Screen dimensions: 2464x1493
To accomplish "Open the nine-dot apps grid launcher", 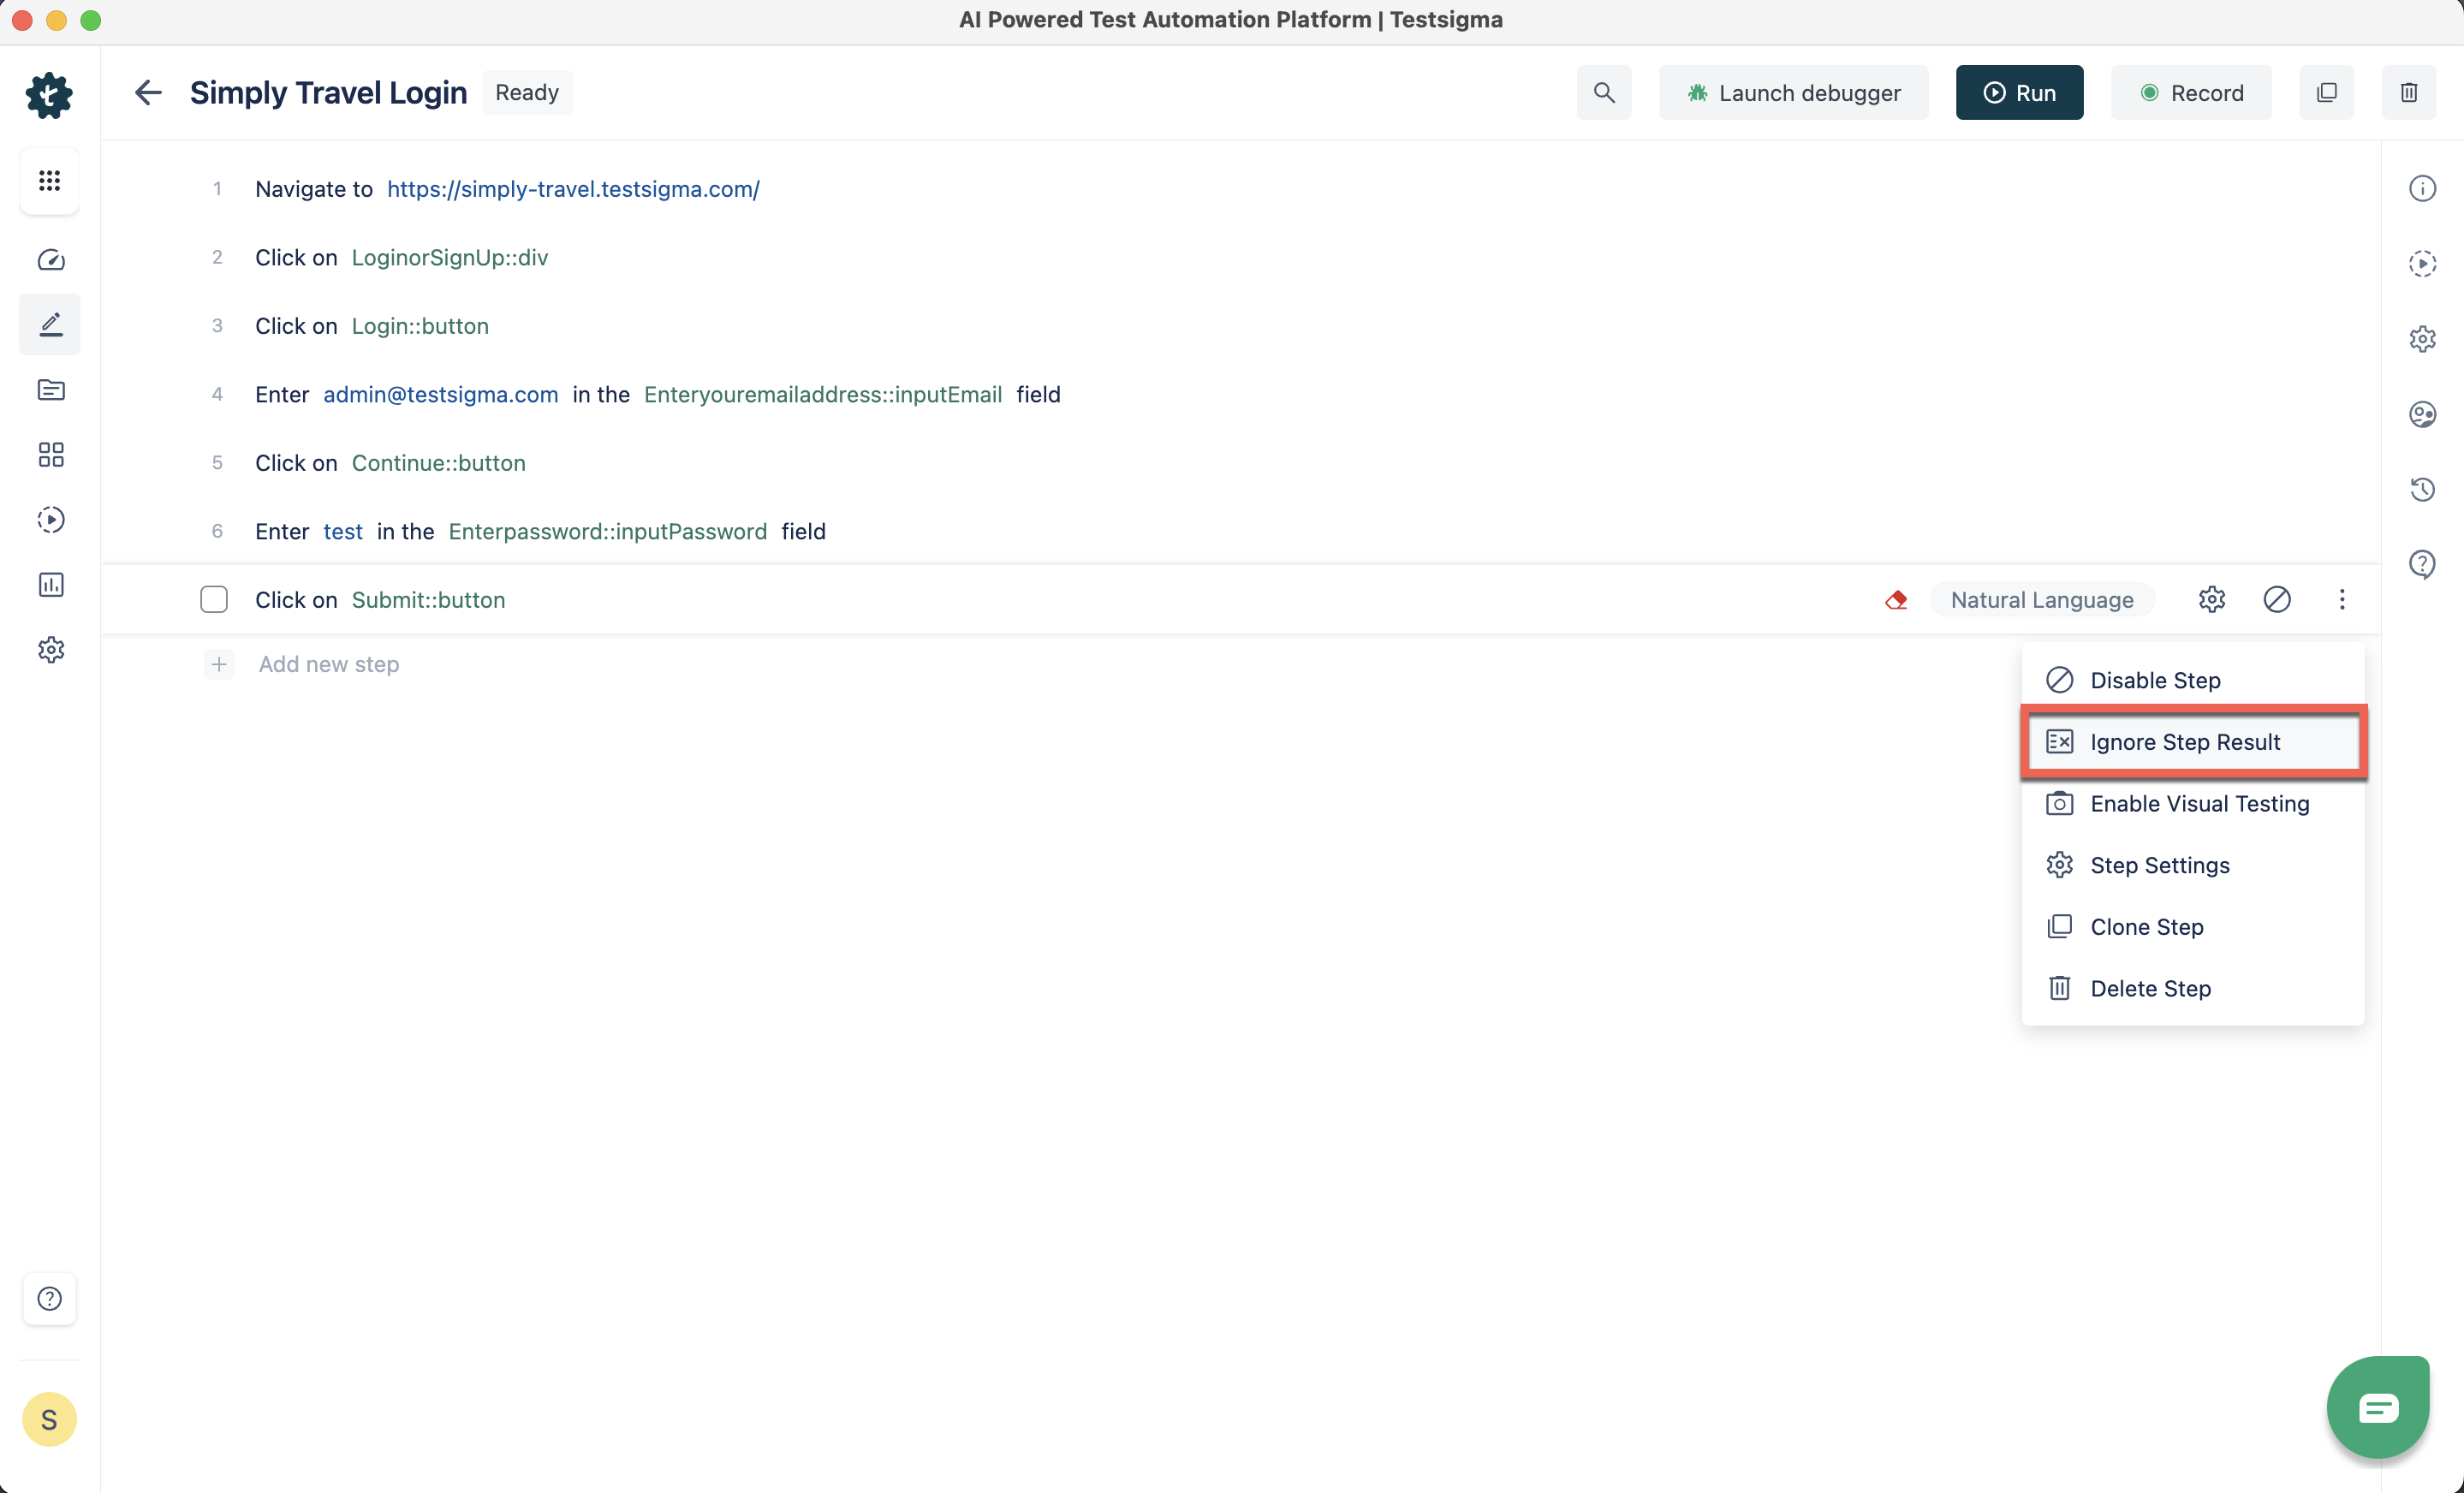I will tap(50, 181).
